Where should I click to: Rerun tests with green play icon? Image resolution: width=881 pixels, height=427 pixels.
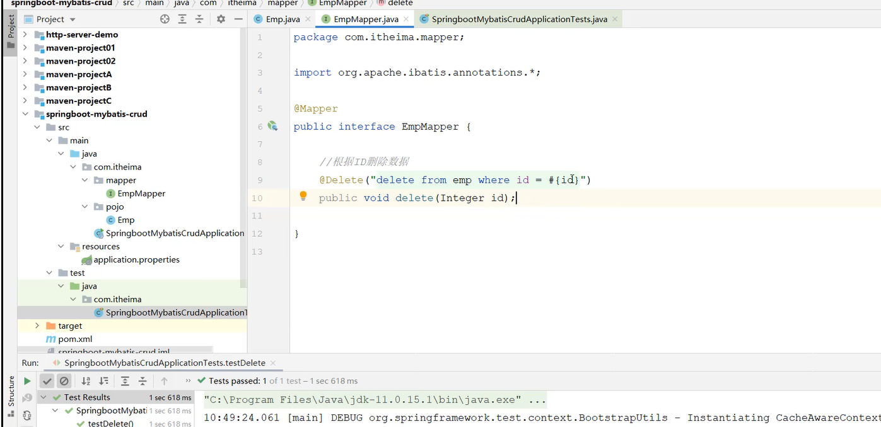(x=27, y=381)
